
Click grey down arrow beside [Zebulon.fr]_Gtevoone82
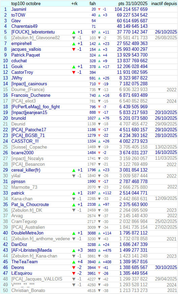[x=74, y=38]
